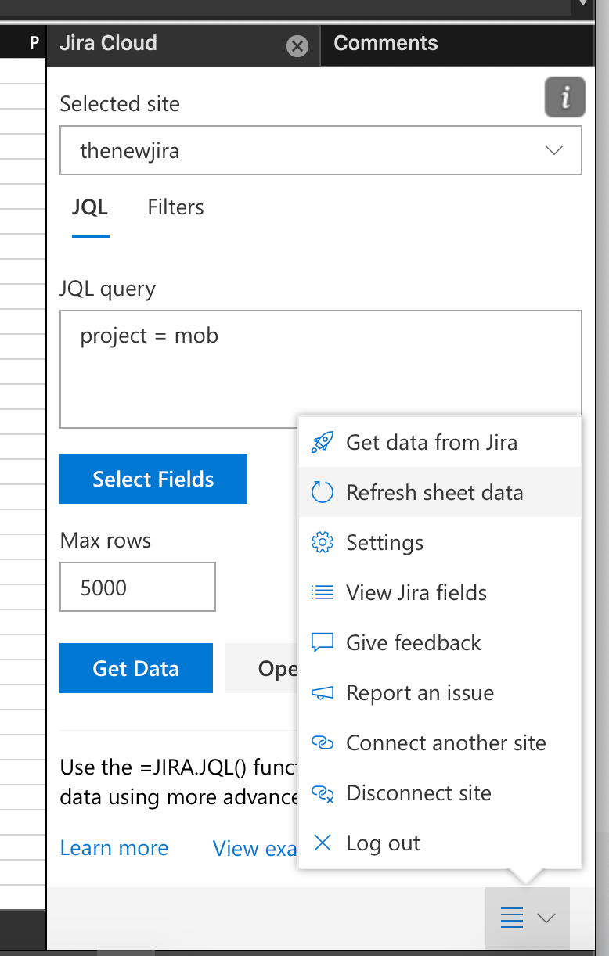This screenshot has width=609, height=956.
Task: Click the chevron next to the hamburger menu
Action: [x=546, y=918]
